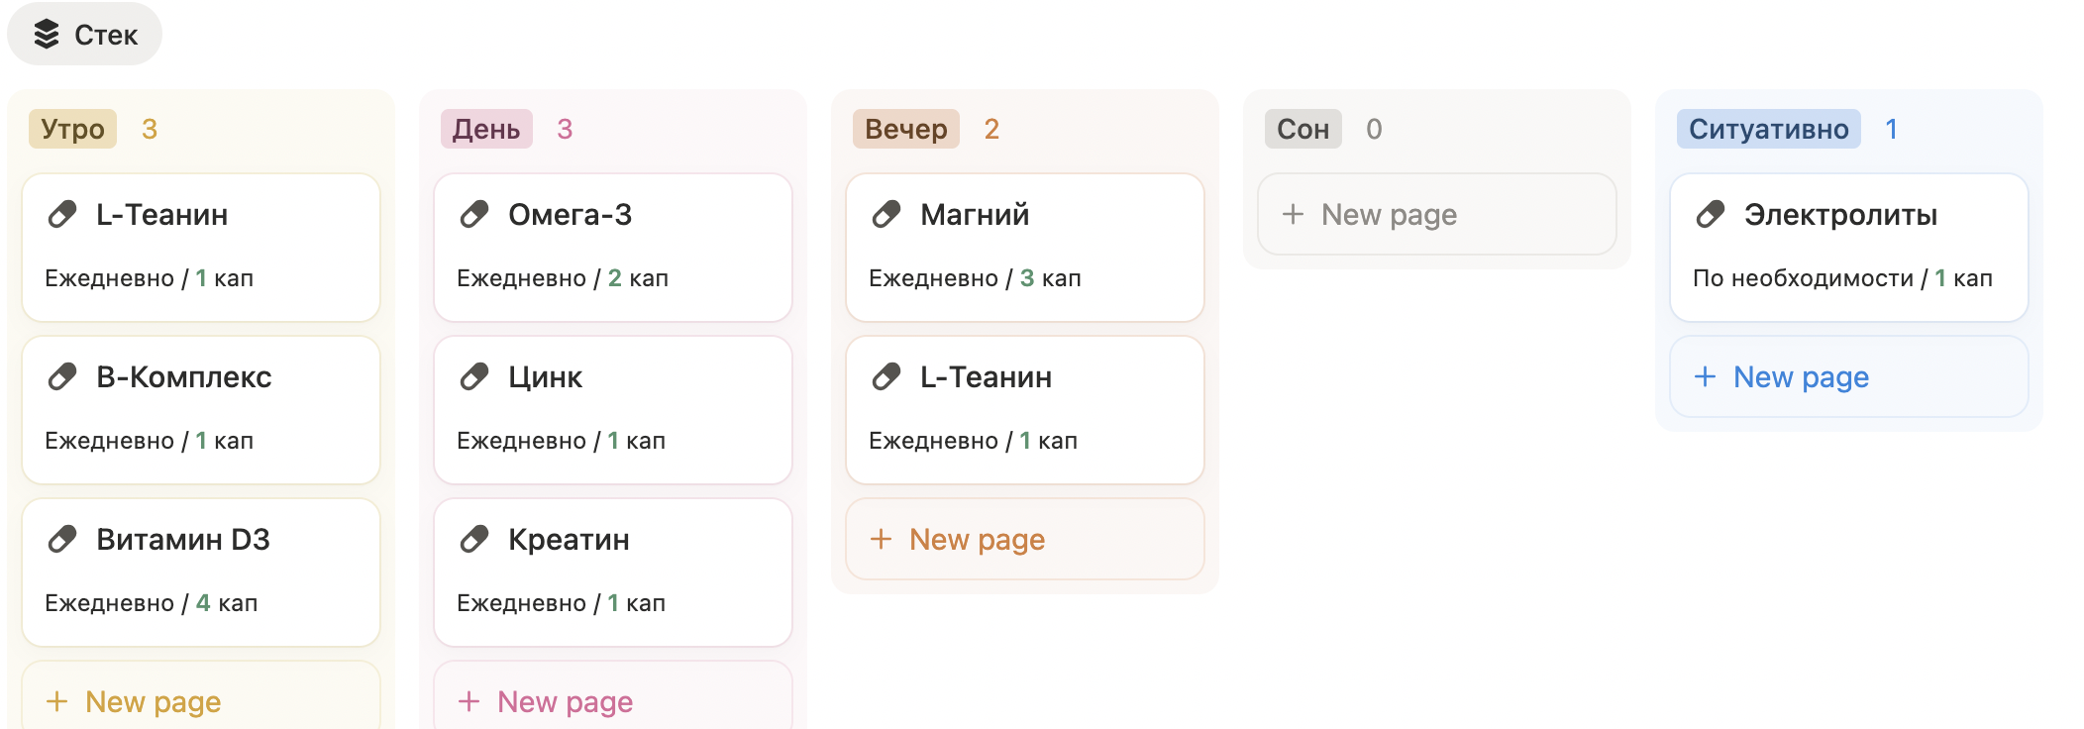The image size is (2084, 729).
Task: Click the stack layers icon beside Стек
Action: point(47,35)
